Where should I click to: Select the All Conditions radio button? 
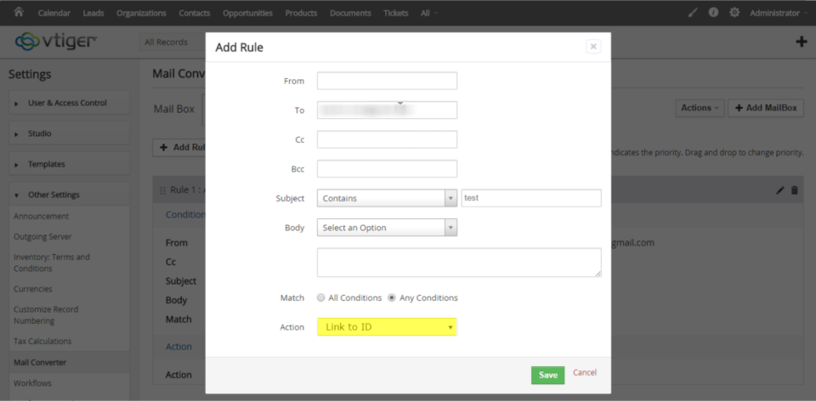320,298
